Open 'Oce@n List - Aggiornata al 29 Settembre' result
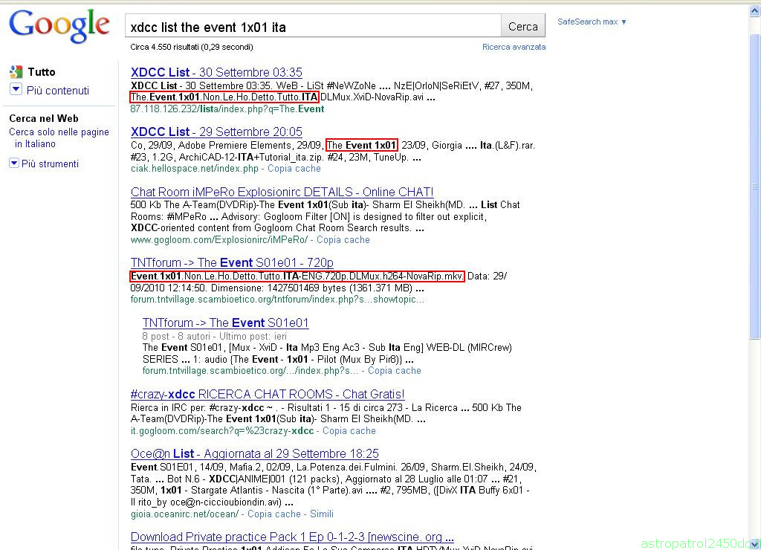Image resolution: width=761 pixels, height=550 pixels. (x=255, y=454)
